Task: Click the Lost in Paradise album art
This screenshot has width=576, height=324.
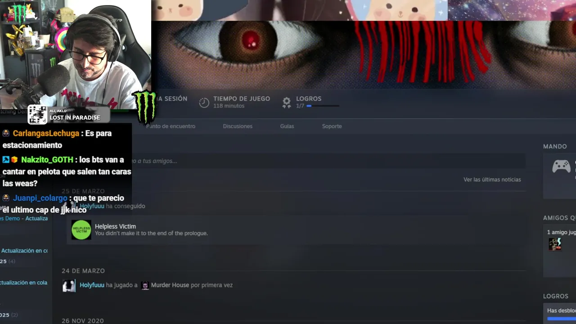Action: (x=37, y=115)
